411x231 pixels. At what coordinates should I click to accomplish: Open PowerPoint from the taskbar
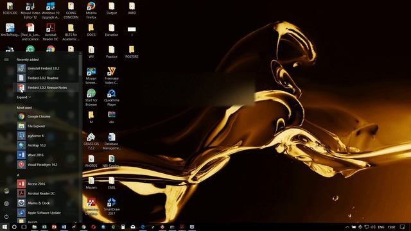tap(54, 227)
